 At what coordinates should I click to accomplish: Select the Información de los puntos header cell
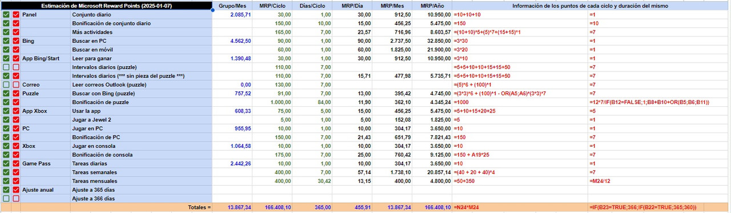(x=591, y=6)
